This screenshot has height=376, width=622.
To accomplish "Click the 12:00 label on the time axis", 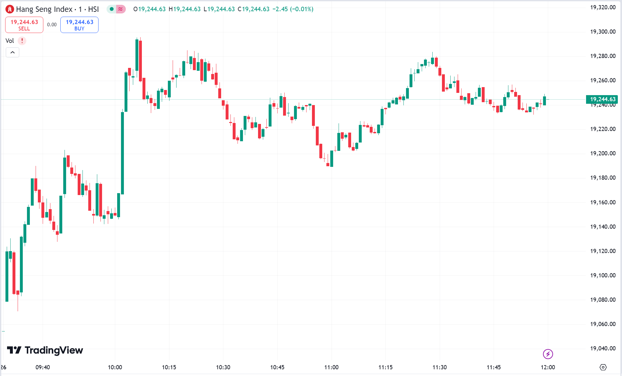I will (x=548, y=367).
